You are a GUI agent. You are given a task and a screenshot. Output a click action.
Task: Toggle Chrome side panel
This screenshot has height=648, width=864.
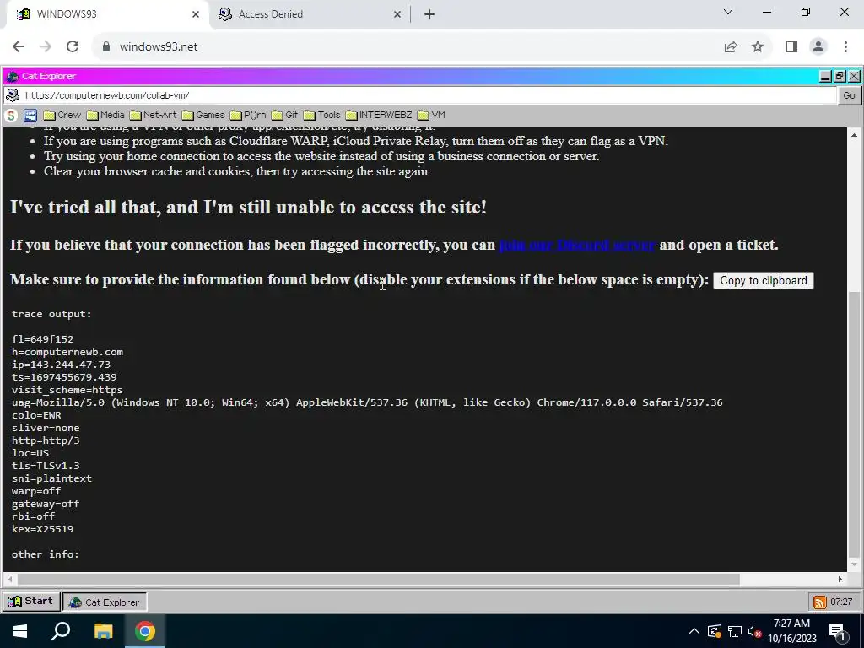pyautogui.click(x=791, y=47)
